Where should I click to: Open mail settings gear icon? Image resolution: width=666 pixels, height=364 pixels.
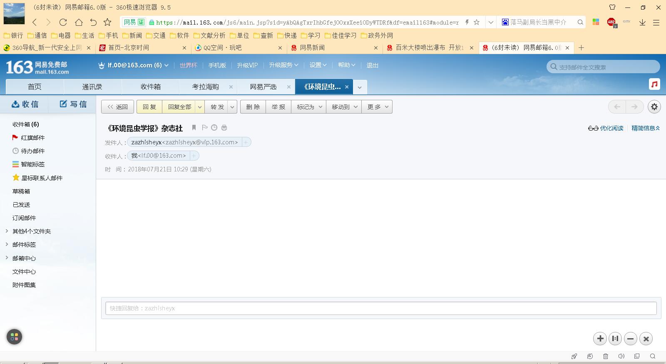point(654,107)
